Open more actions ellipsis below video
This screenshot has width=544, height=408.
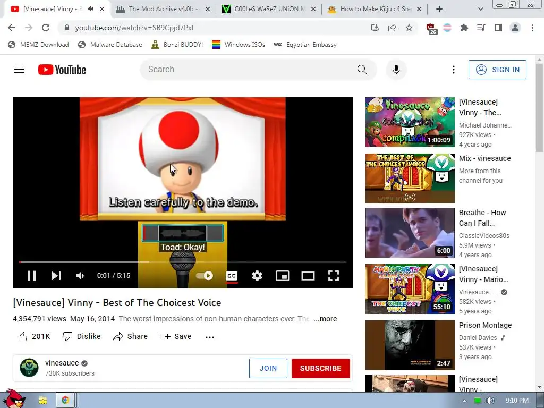coord(209,336)
